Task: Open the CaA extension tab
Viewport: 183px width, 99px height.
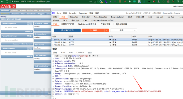Action: point(85,20)
